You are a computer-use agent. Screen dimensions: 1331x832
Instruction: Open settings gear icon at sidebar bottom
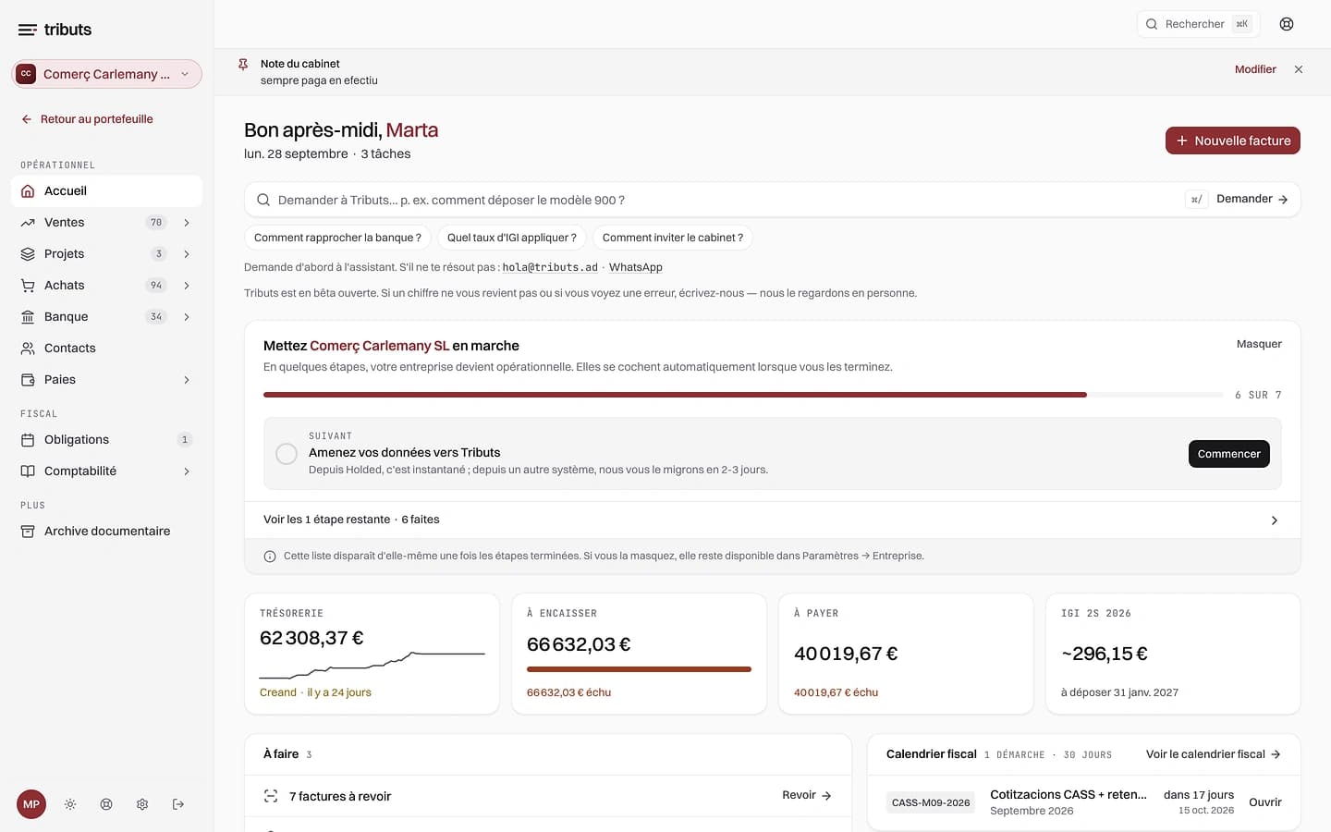[142, 804]
